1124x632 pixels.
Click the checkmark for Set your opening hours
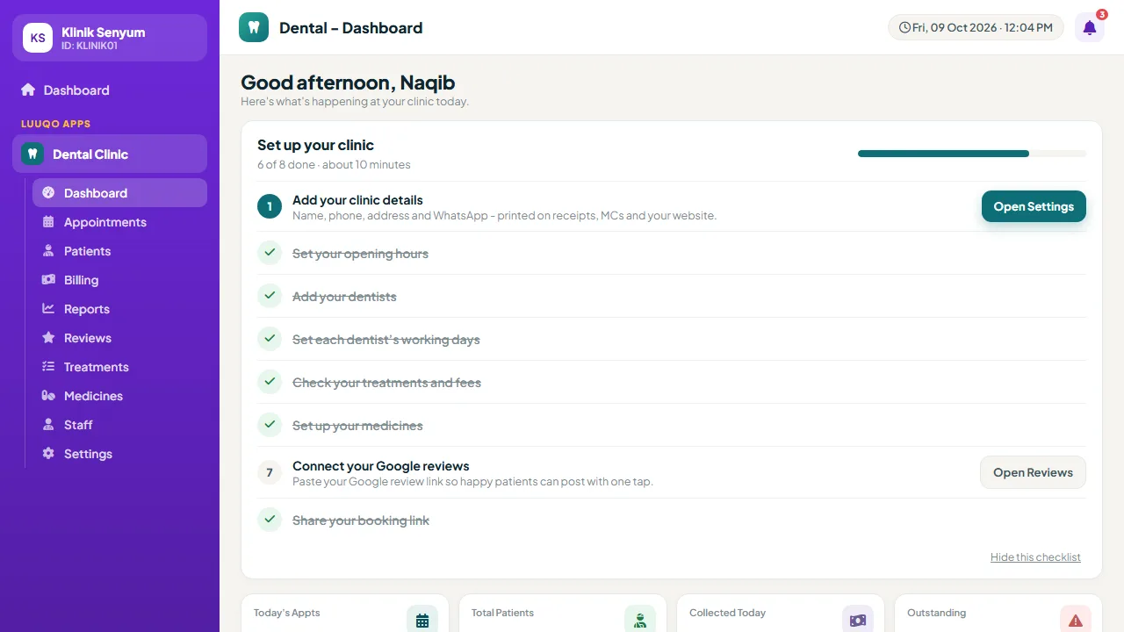tap(270, 253)
